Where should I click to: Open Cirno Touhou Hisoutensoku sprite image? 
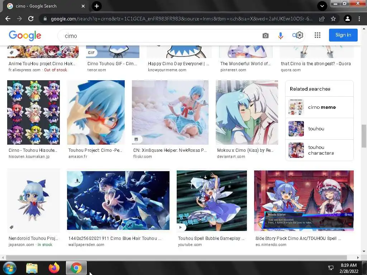click(x=33, y=112)
